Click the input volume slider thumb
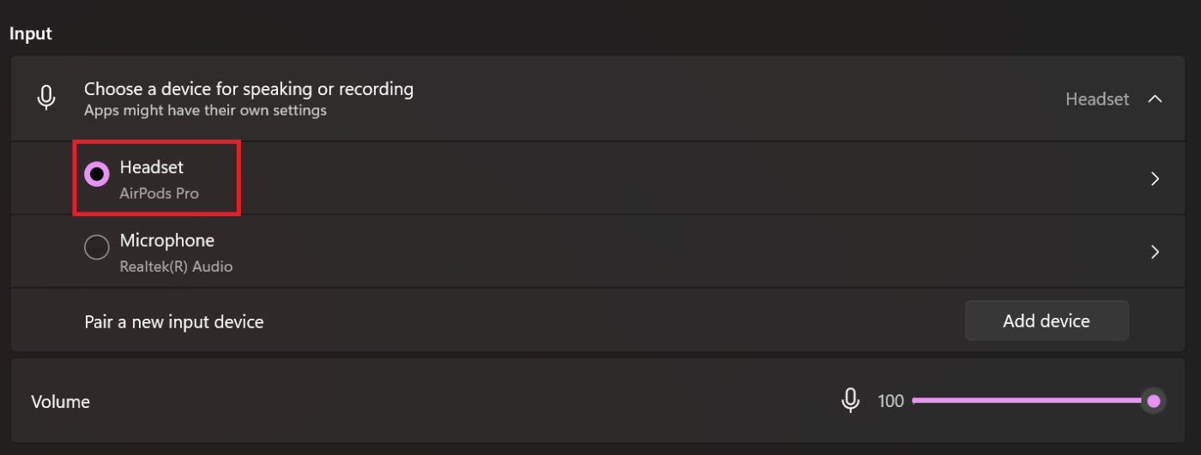The height and width of the screenshot is (455, 1201). coord(1154,400)
